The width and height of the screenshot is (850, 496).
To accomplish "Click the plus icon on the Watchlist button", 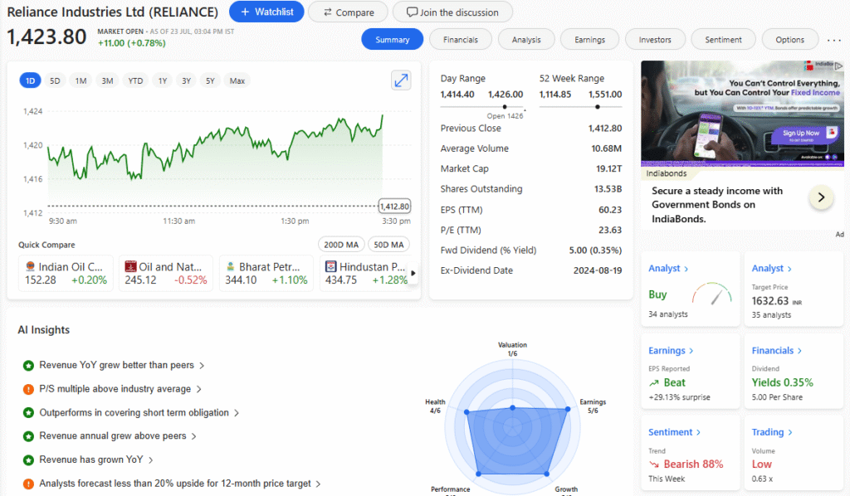I will tap(243, 12).
